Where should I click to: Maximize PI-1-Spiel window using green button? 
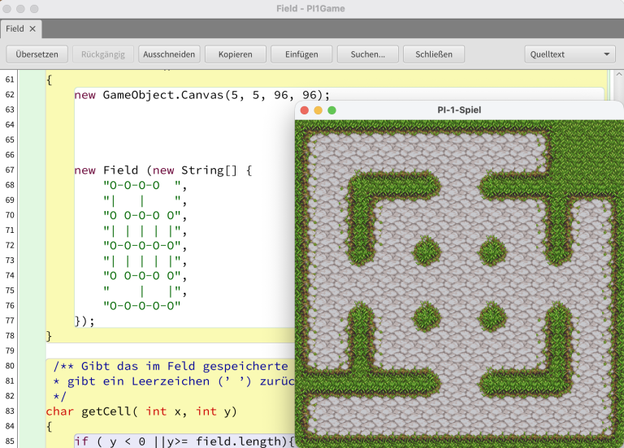coord(331,110)
